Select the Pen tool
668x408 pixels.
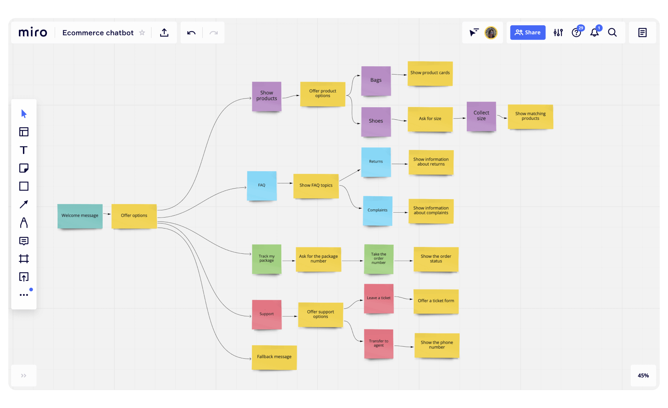pos(24,223)
